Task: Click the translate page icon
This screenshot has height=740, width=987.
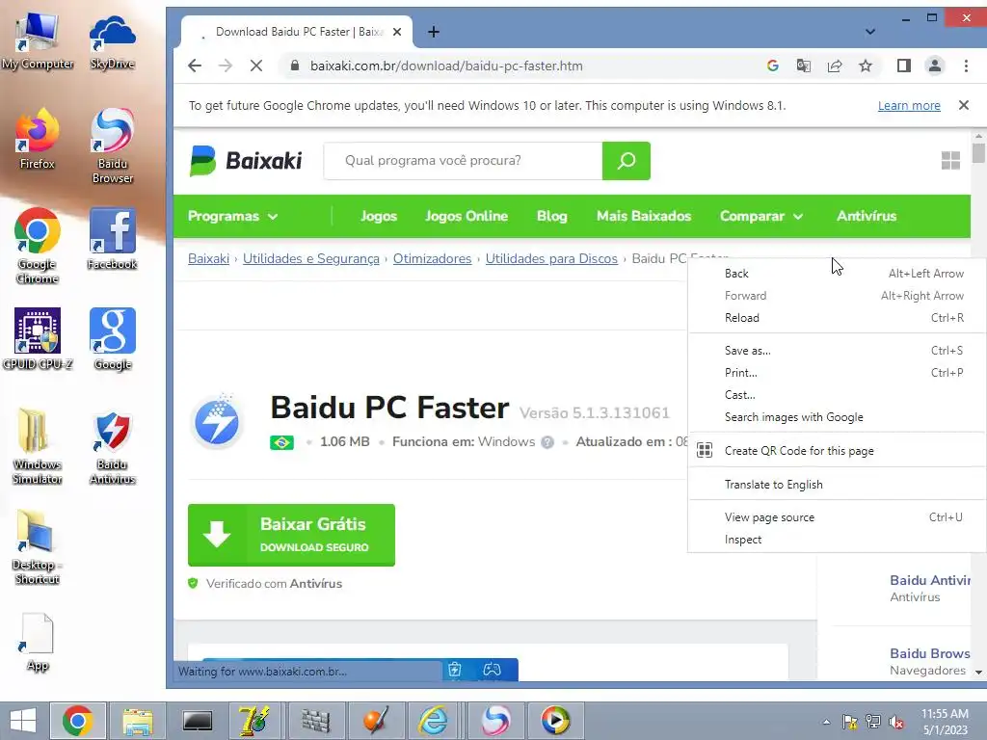Action: (804, 66)
